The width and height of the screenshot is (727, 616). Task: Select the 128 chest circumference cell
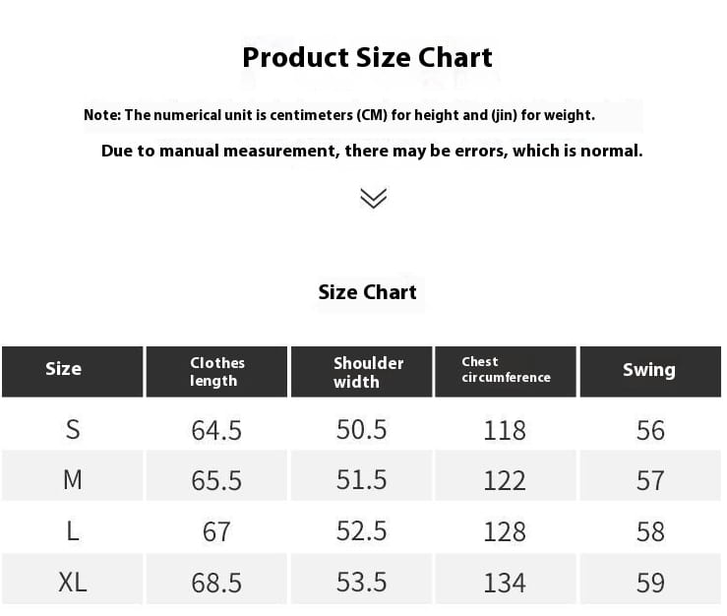pyautogui.click(x=505, y=531)
